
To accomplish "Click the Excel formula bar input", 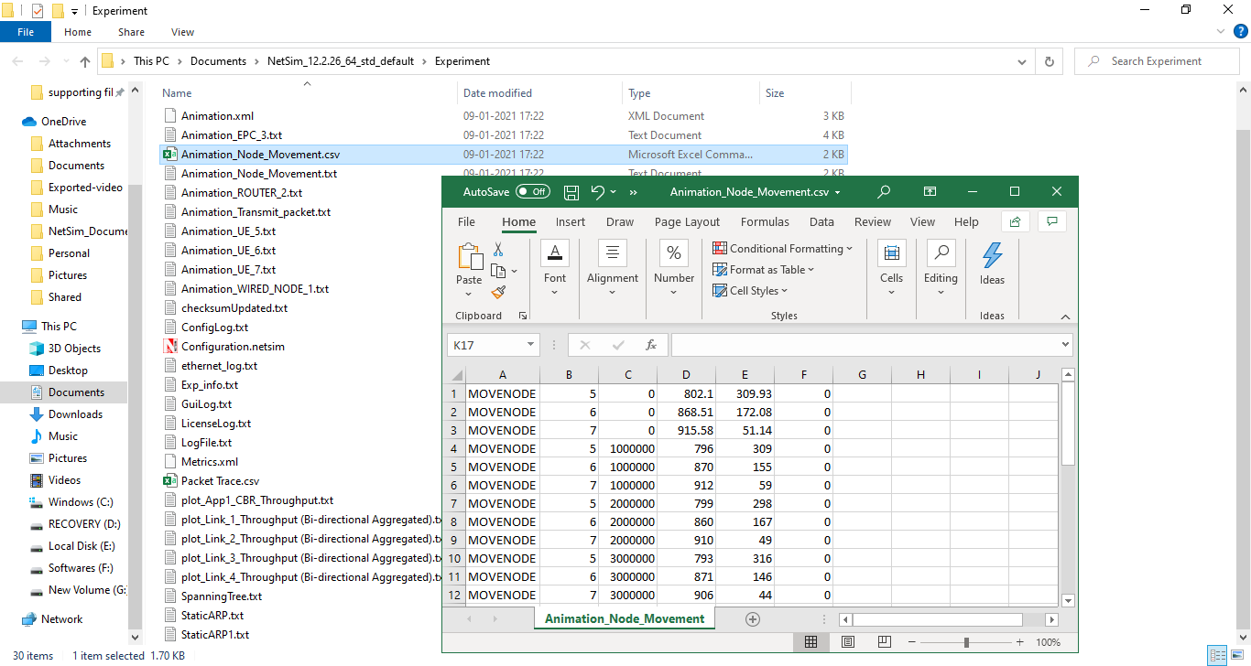I will click(865, 345).
